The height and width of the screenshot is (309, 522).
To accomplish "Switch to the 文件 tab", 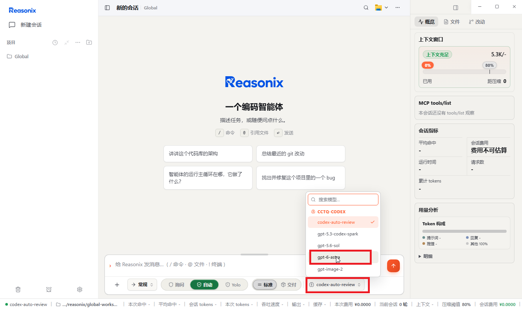I will pyautogui.click(x=452, y=22).
